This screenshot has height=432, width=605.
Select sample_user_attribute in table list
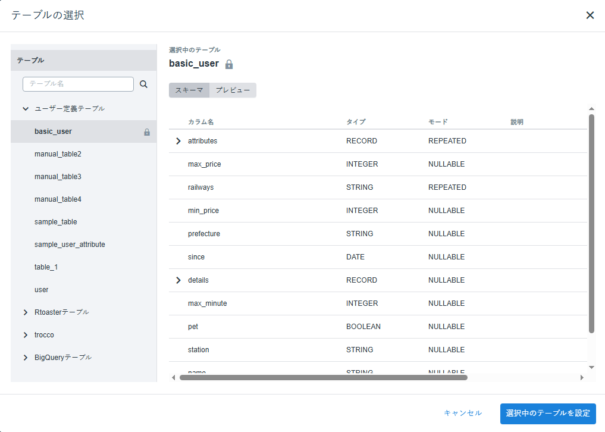point(84,245)
